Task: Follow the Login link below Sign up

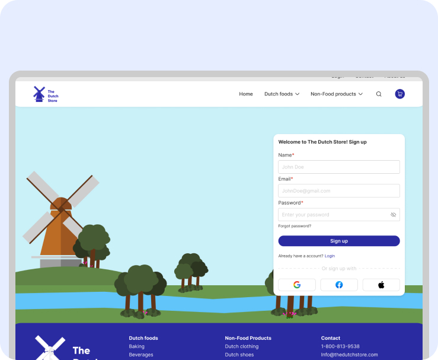Action: [x=330, y=256]
